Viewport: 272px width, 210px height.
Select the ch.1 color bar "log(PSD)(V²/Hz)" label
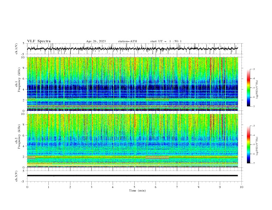coord(257,90)
